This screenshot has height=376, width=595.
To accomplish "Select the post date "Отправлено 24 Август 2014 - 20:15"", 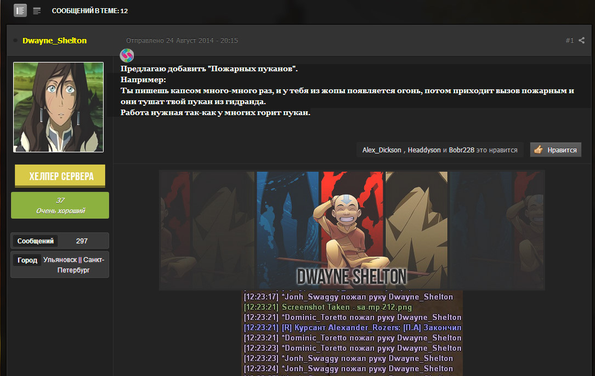I will pyautogui.click(x=182, y=40).
